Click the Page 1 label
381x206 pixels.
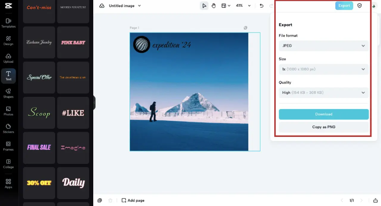pyautogui.click(x=134, y=28)
